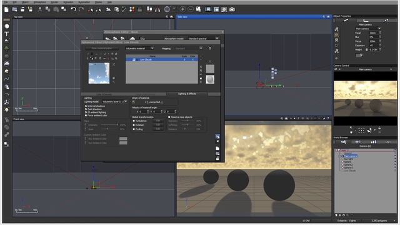
Task: Click the new material page icon in the editor
Action: [x=217, y=149]
